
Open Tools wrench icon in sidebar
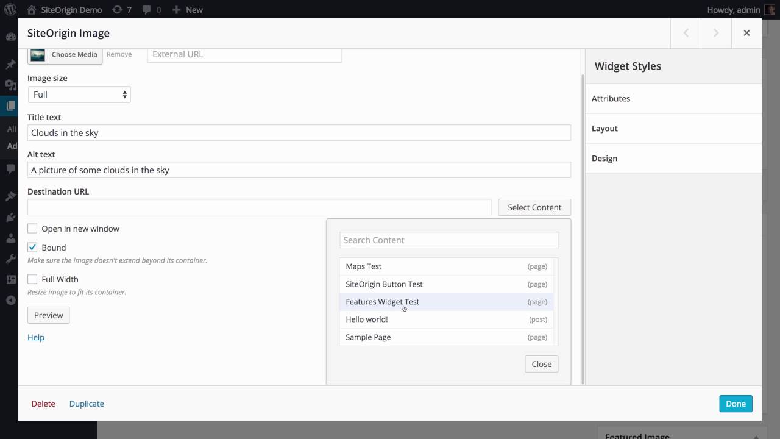(x=10, y=259)
